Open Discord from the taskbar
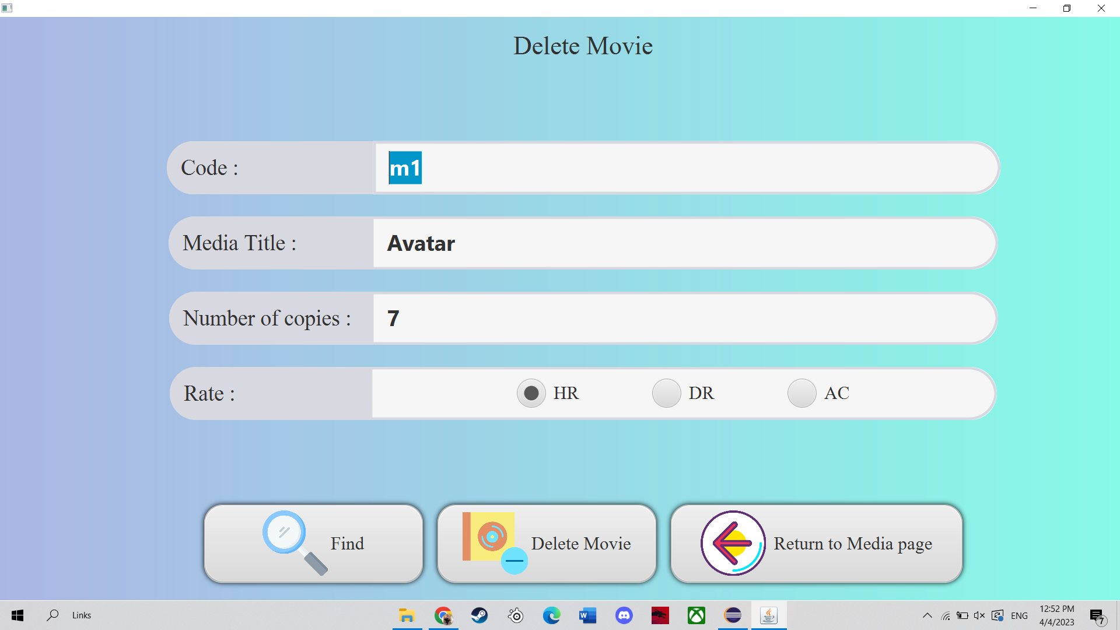This screenshot has width=1120, height=630. 624,615
